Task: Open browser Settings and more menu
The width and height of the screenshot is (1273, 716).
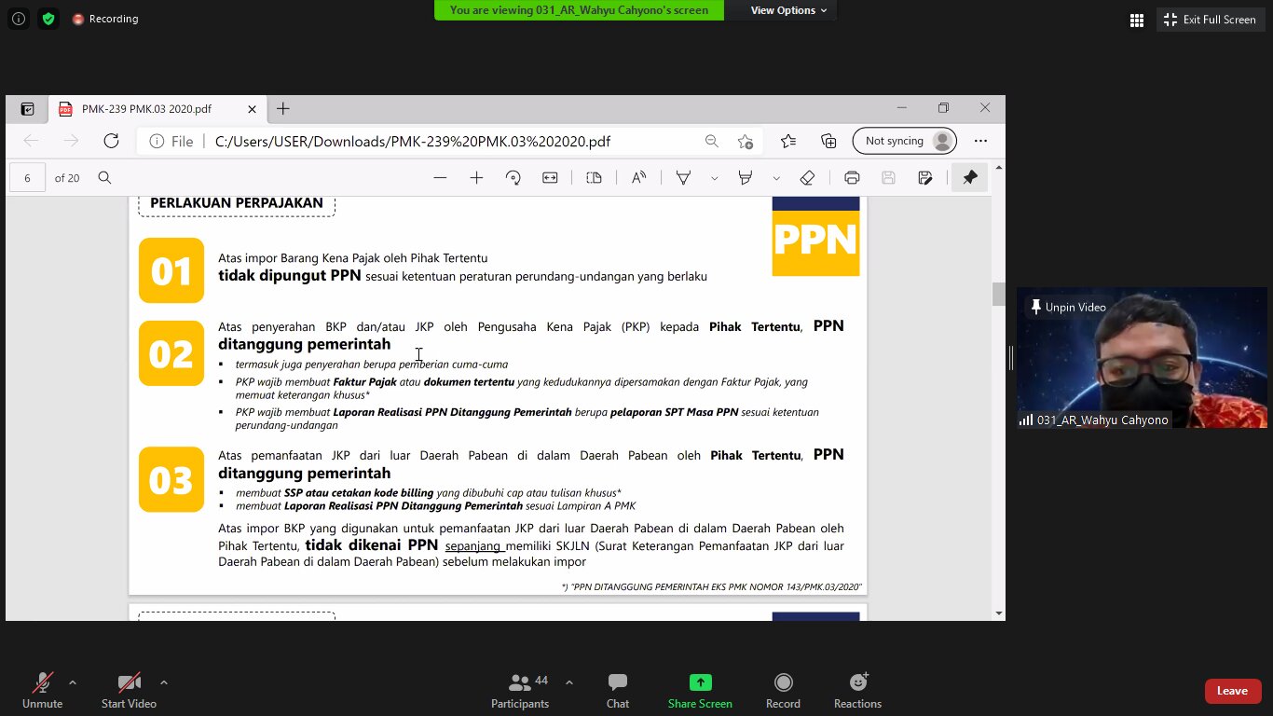Action: coord(980,141)
